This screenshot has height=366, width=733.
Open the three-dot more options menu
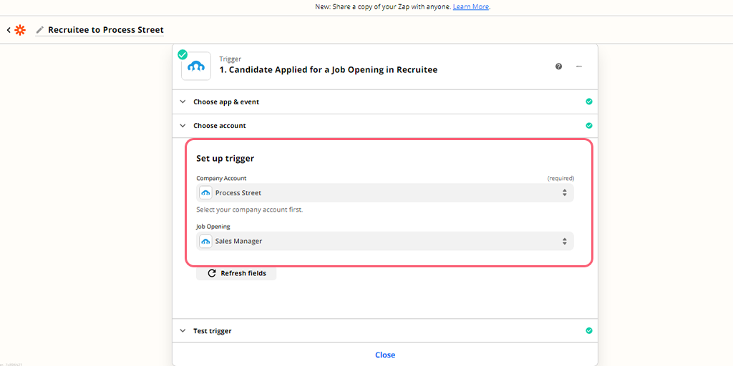tap(578, 66)
